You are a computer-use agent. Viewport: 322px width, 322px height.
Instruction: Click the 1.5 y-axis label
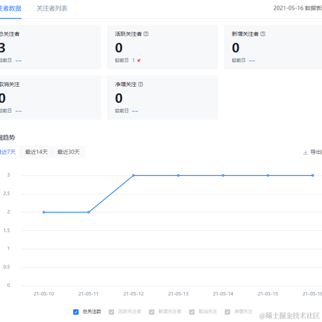click(6, 230)
